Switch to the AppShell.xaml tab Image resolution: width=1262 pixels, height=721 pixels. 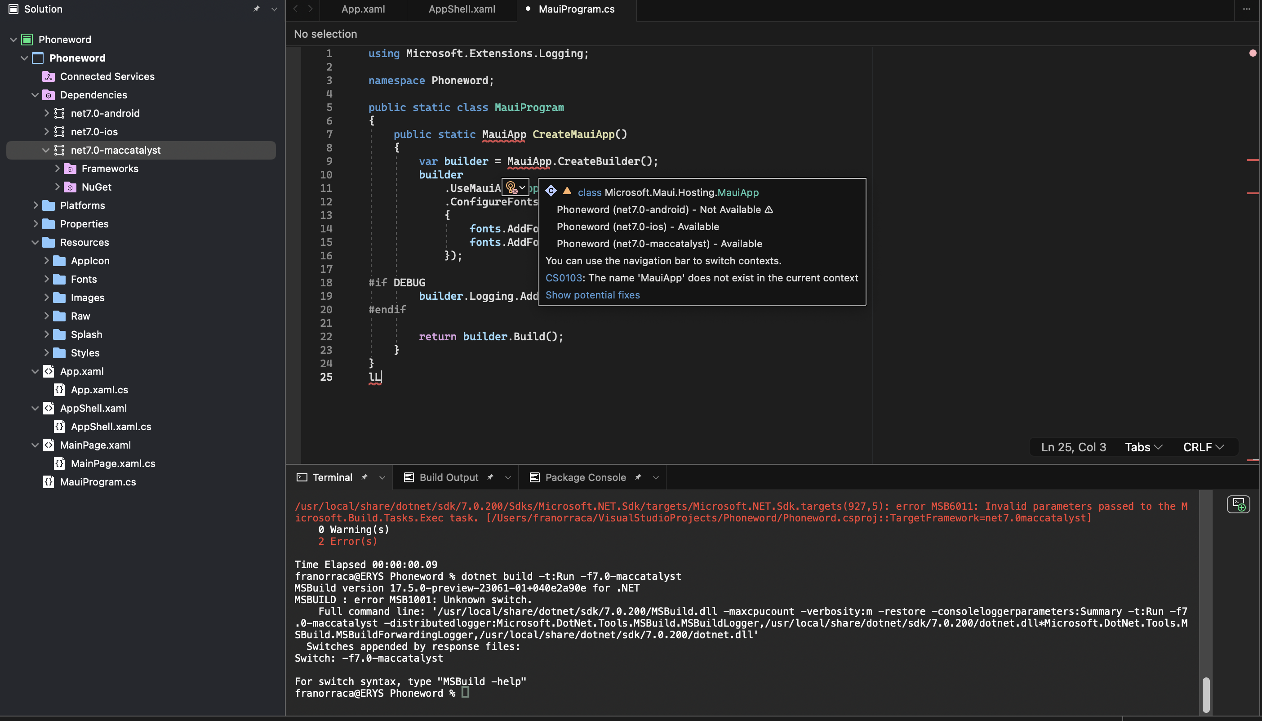(462, 9)
